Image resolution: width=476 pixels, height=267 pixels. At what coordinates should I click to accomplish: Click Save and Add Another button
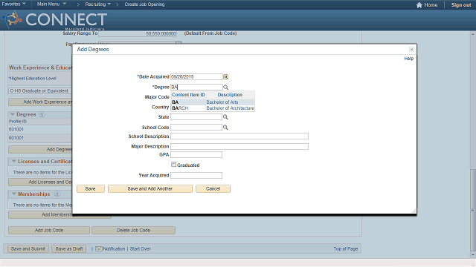point(150,189)
